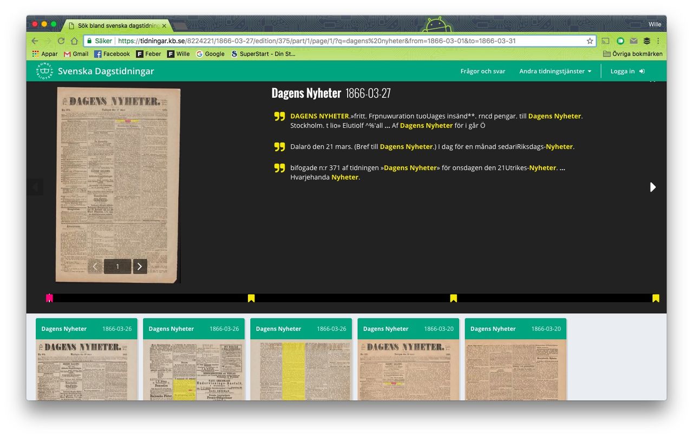Open the large Dagens Nyheter front page image
This screenshot has width=693, height=438.
pos(118,185)
